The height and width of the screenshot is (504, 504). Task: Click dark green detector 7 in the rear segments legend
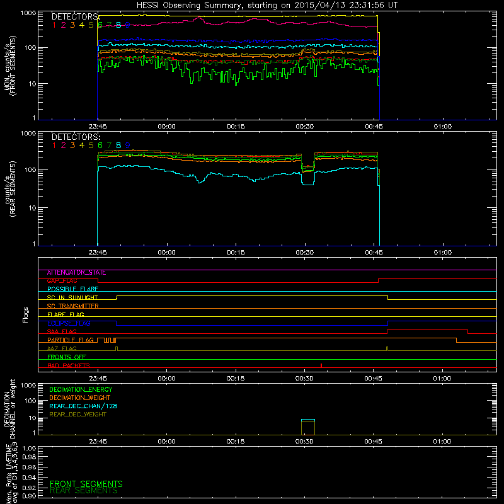pyautogui.click(x=109, y=146)
